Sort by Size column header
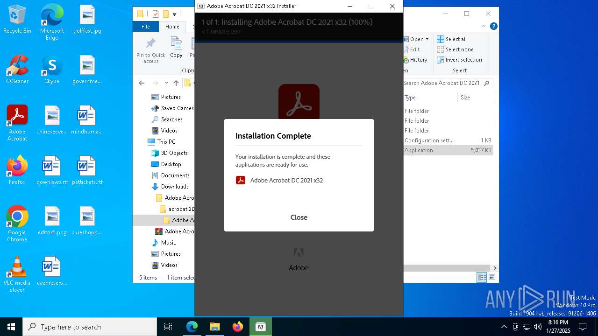The height and width of the screenshot is (336, 598). point(476,98)
